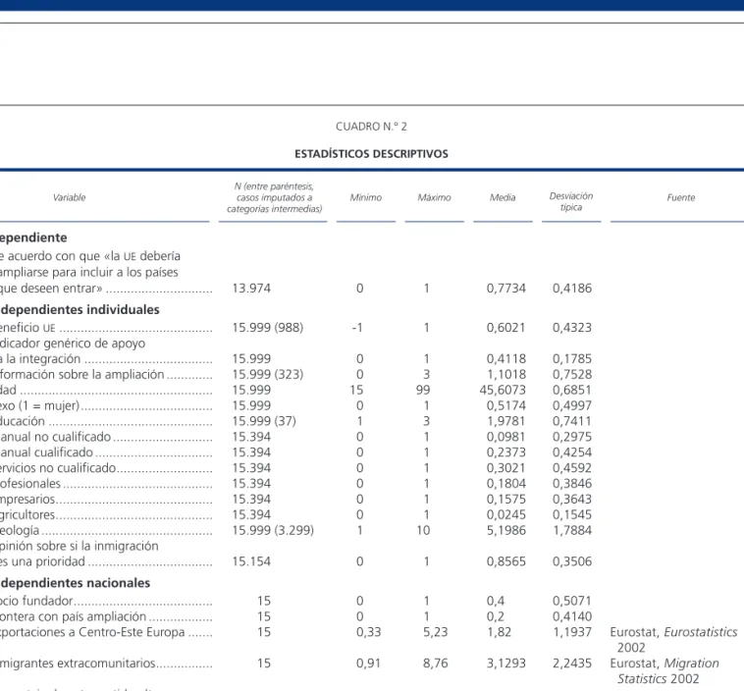The height and width of the screenshot is (691, 744).
Task: Click the 'N (entre paréntesis' column header
Action: click(274, 197)
